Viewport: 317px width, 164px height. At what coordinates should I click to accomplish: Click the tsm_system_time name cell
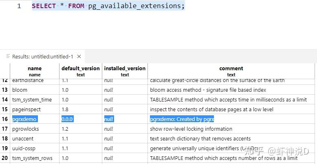tap(32, 99)
